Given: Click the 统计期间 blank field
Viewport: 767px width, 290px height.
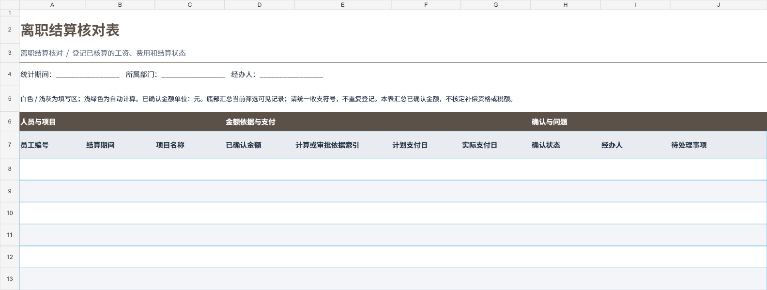Looking at the screenshot, I should (88, 75).
